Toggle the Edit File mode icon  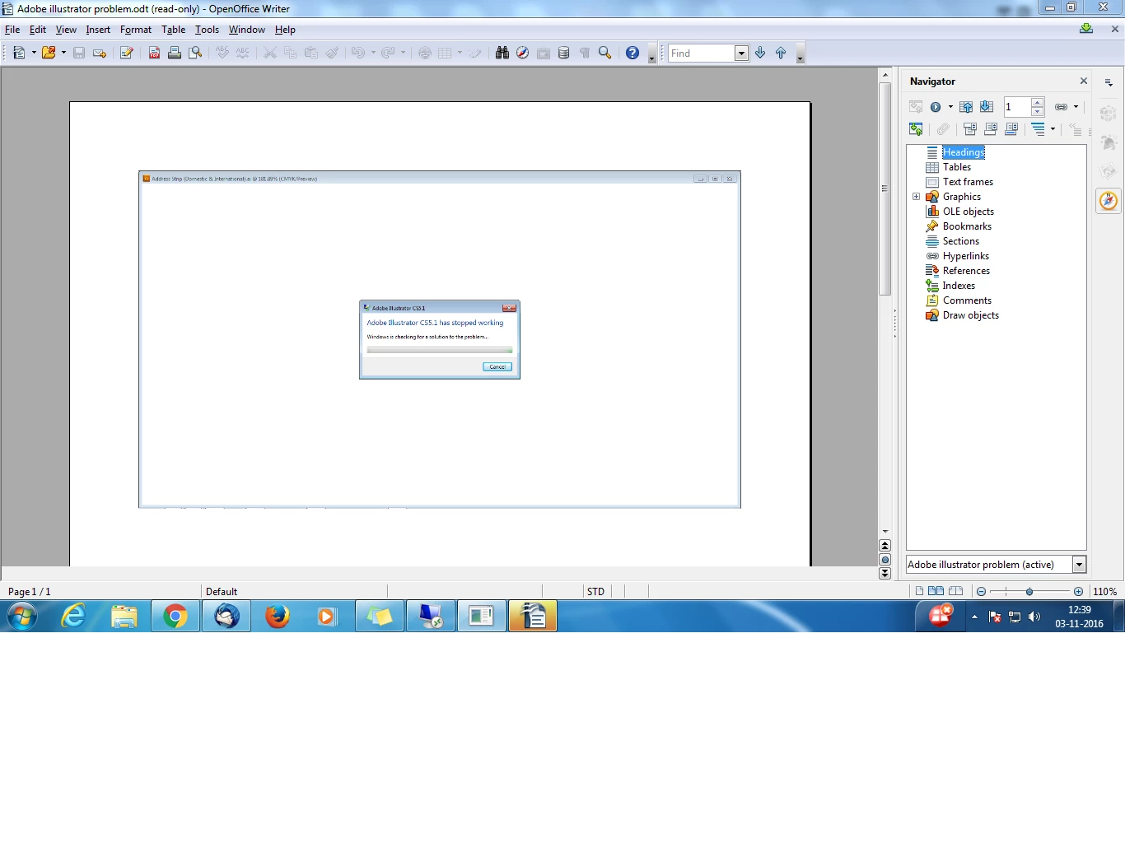[127, 53]
